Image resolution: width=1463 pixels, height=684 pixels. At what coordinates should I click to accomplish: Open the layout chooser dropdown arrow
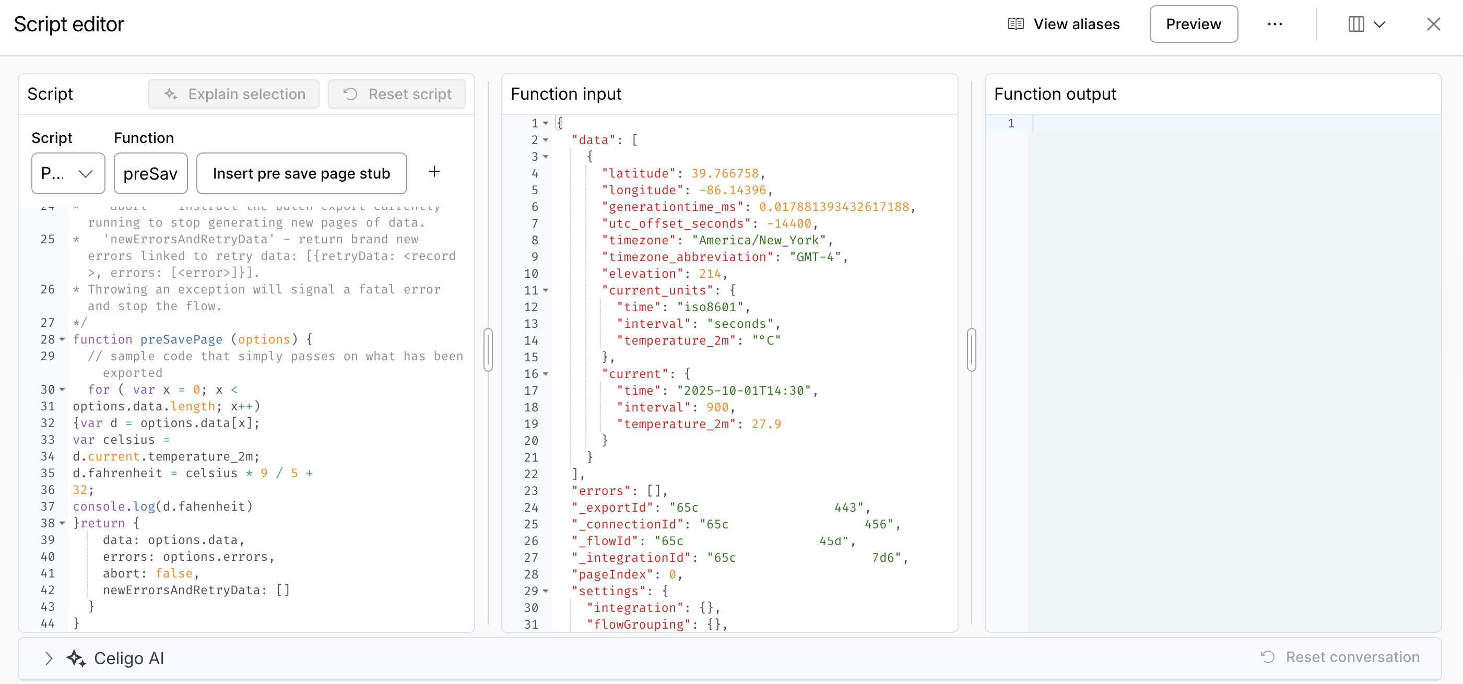point(1379,25)
